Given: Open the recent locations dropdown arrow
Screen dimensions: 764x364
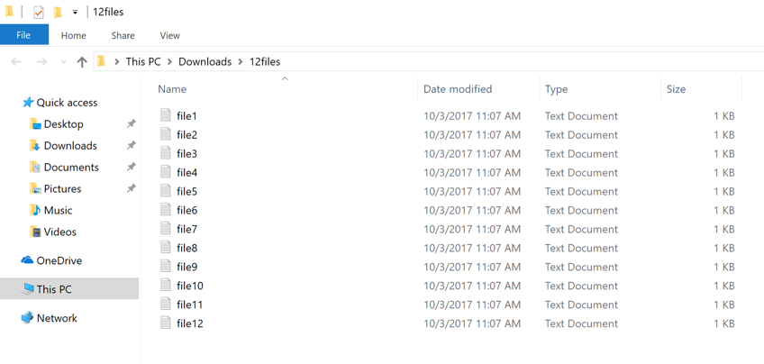Looking at the screenshot, I should tap(63, 62).
